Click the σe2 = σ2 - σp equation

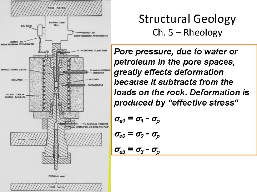coord(137,134)
